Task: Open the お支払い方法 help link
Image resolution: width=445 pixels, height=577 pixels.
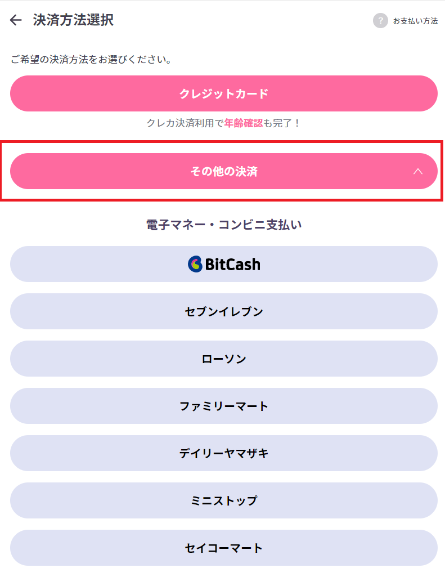Action: coord(415,21)
